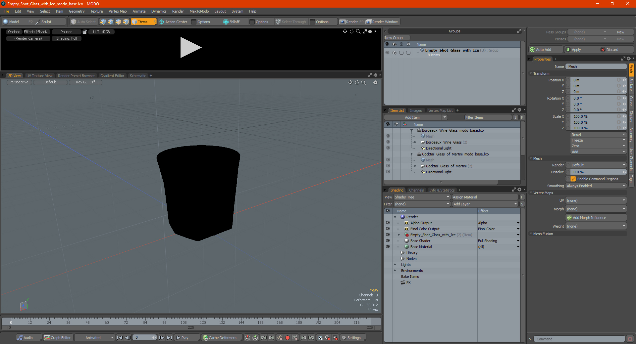Image resolution: width=636 pixels, height=344 pixels.
Task: Click the Command record circle icon
Action: [630, 339]
